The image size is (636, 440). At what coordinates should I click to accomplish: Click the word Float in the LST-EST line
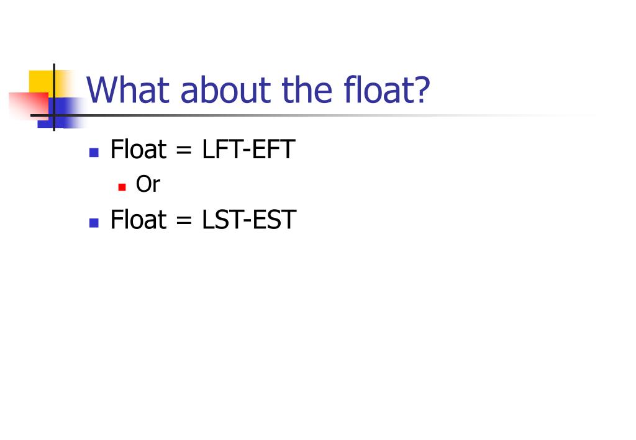pyautogui.click(x=139, y=220)
